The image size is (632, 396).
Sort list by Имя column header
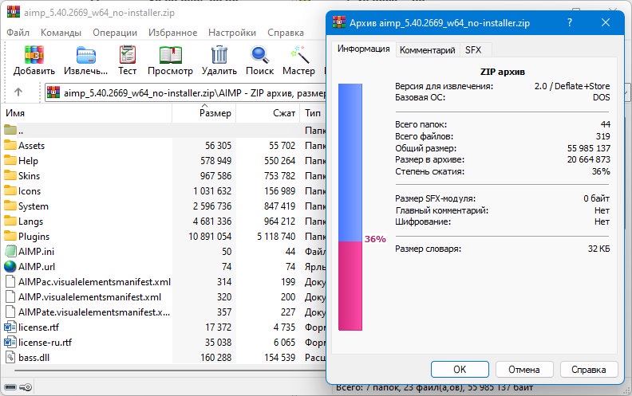point(87,113)
